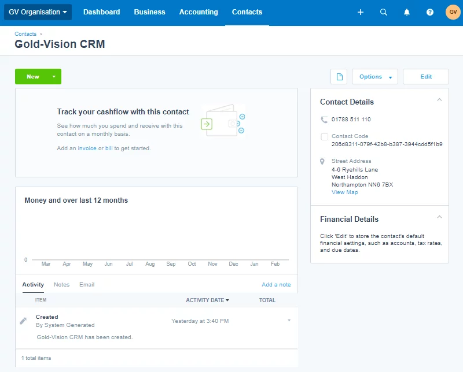Screen dimensions: 463x372
Task: Open the Business menu
Action: point(150,12)
